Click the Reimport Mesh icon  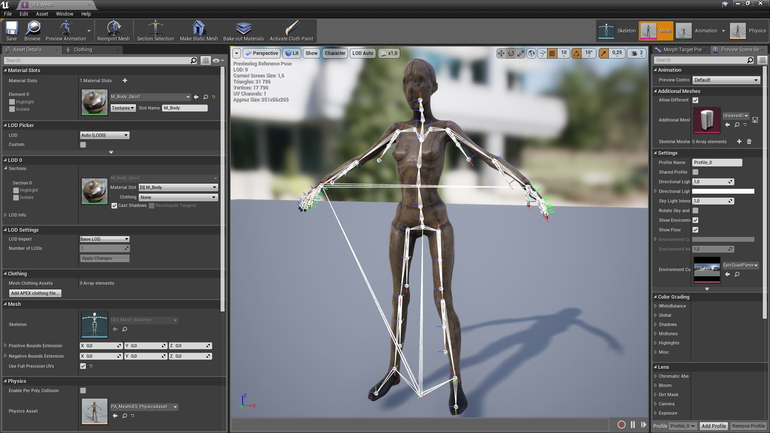point(113,31)
